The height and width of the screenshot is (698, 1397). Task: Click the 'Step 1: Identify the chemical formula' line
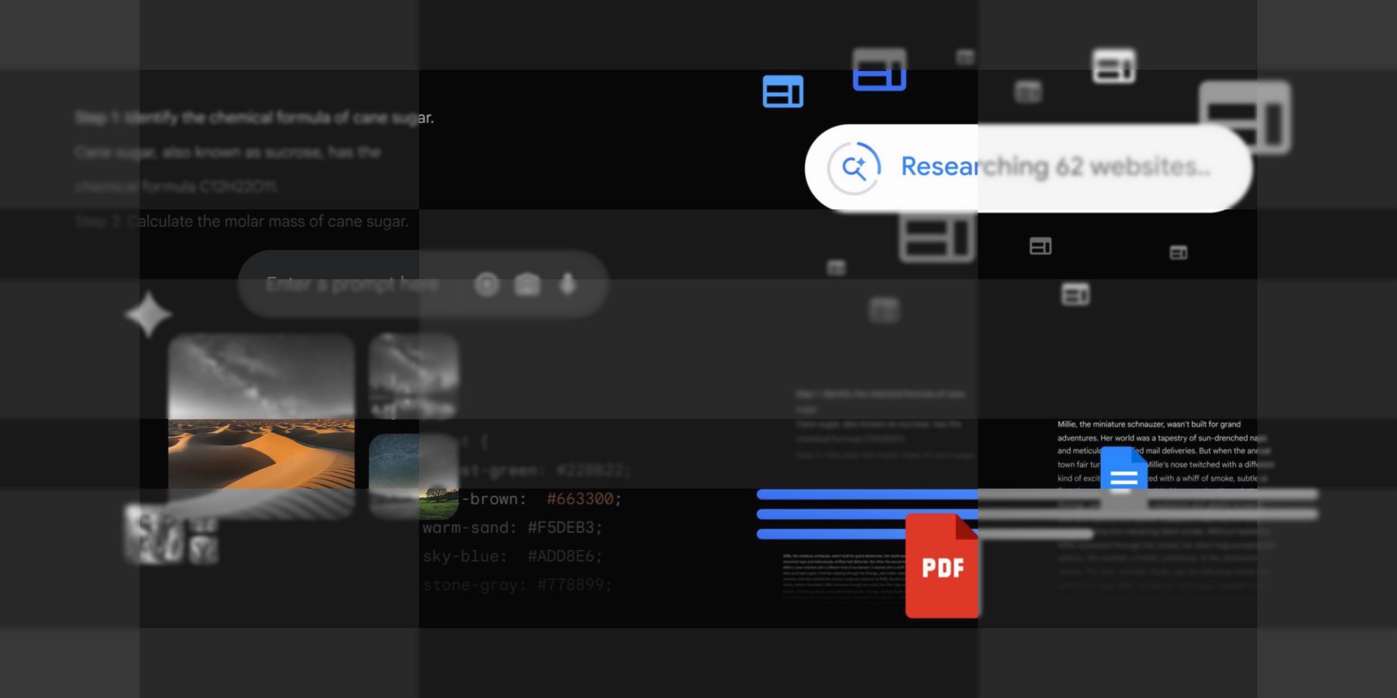[254, 118]
